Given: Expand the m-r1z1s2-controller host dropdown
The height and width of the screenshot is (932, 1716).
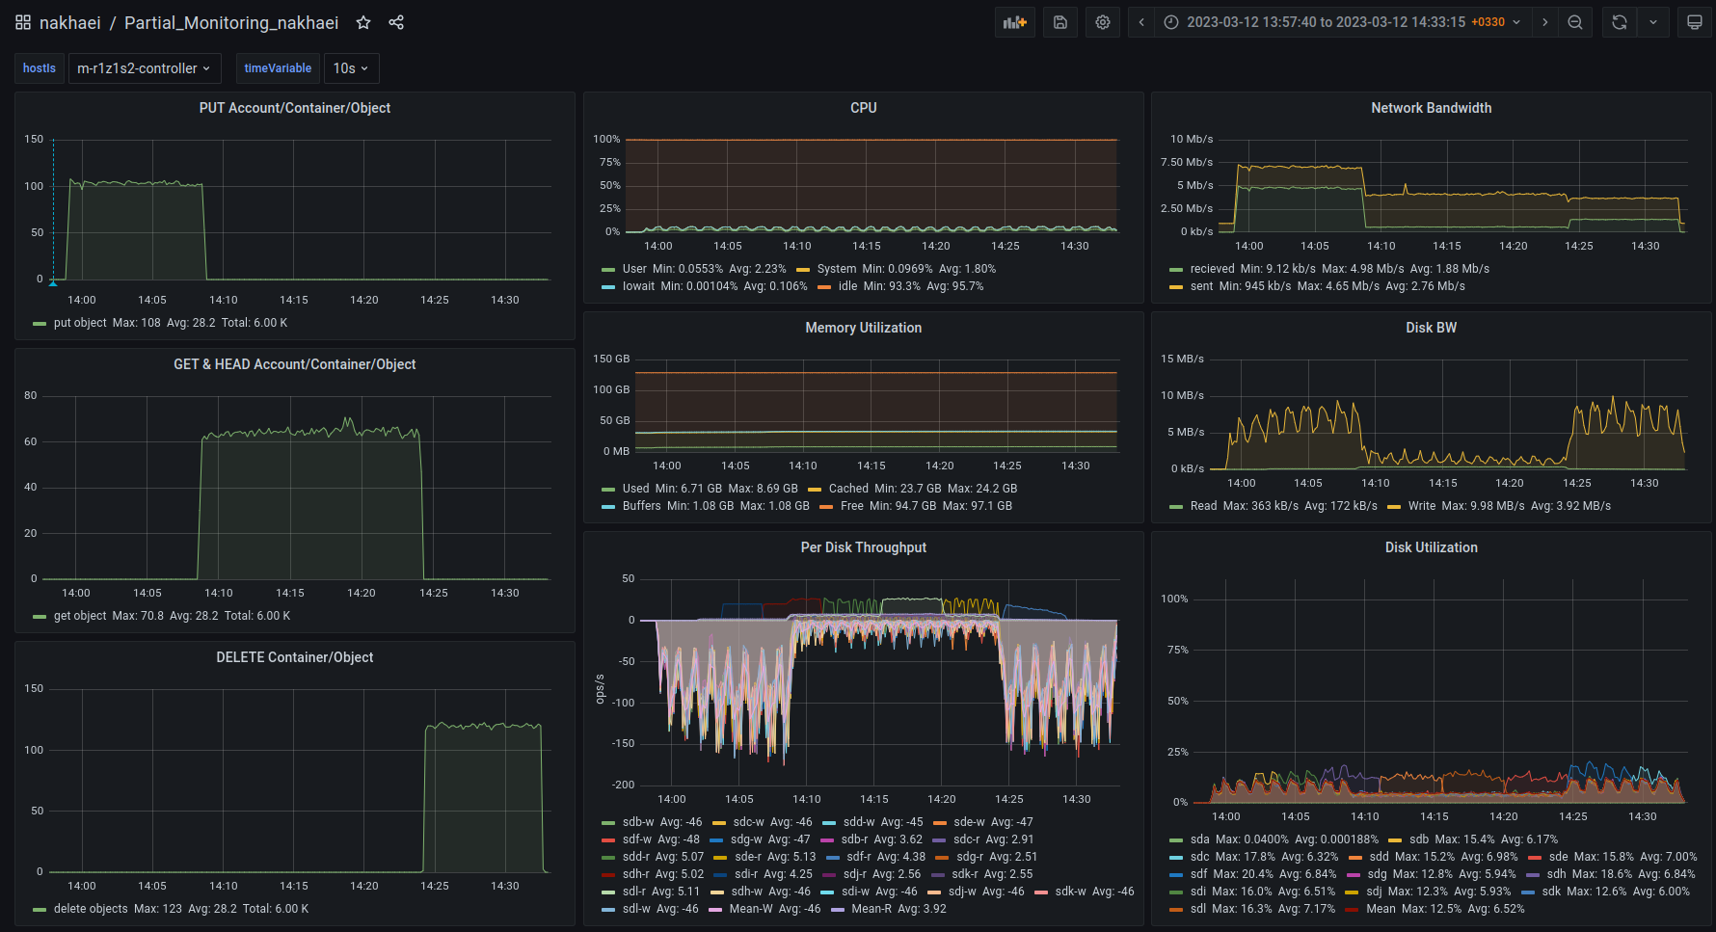Looking at the screenshot, I should (144, 68).
